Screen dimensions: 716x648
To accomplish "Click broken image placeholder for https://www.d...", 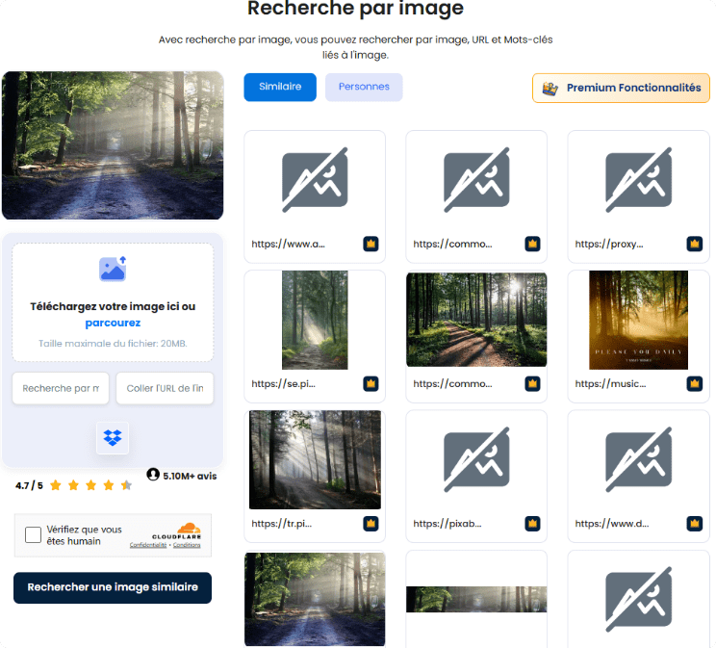I will click(638, 459).
